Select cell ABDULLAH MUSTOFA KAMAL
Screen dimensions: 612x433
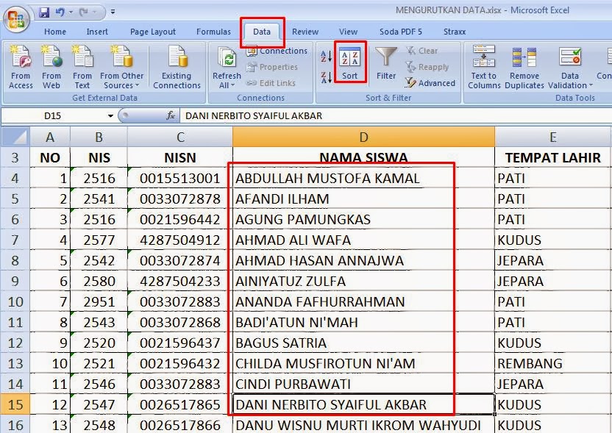[x=364, y=178]
